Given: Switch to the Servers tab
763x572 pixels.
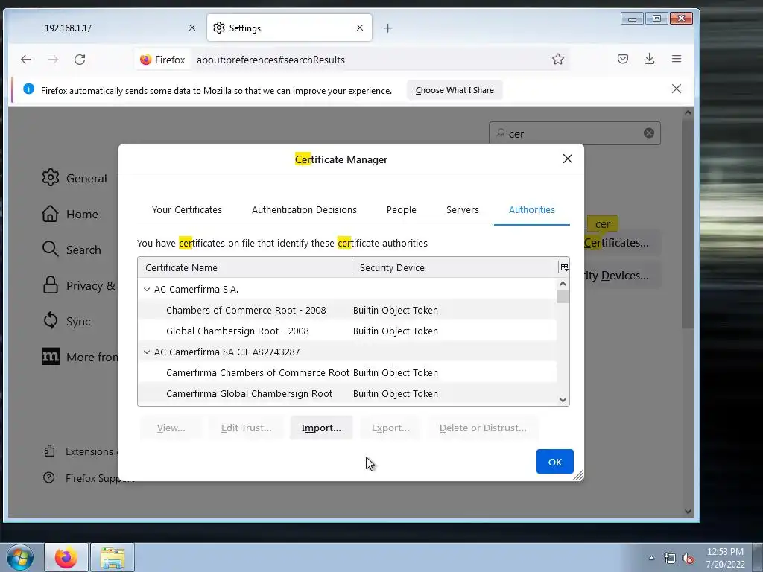Looking at the screenshot, I should [x=462, y=209].
